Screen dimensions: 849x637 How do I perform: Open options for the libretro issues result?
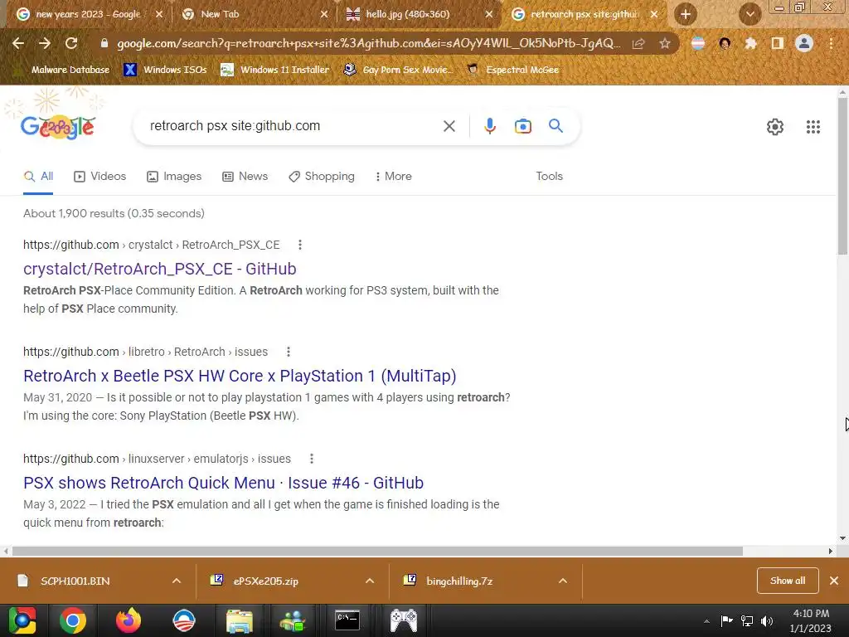click(289, 352)
